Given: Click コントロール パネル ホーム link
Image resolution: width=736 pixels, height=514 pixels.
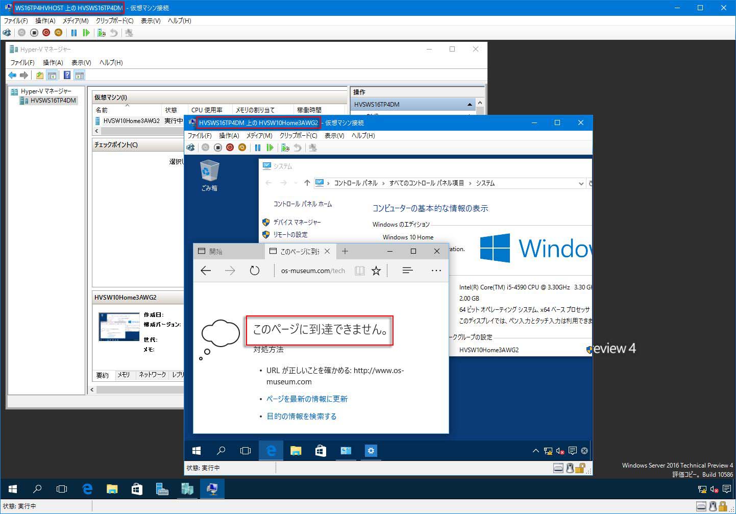Looking at the screenshot, I should coord(303,204).
